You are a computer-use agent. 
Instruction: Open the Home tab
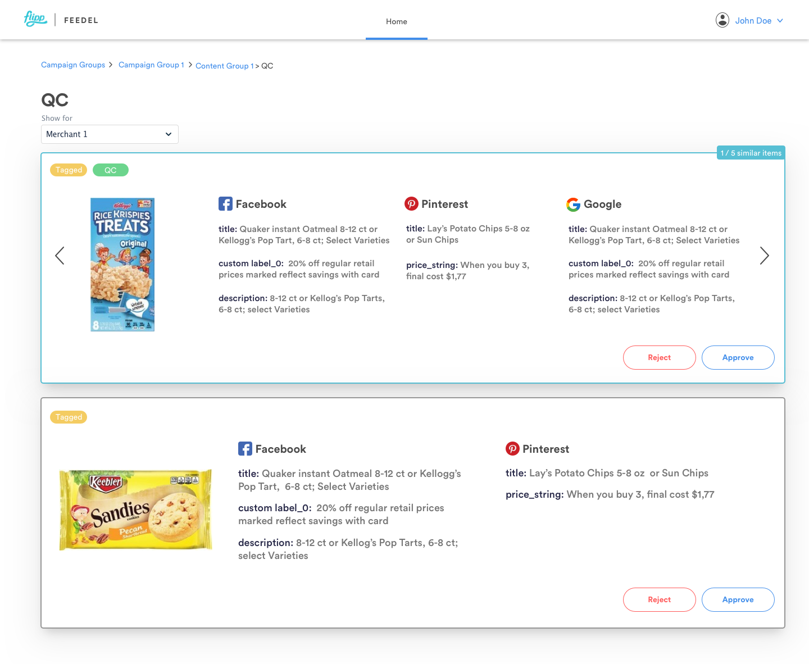397,21
